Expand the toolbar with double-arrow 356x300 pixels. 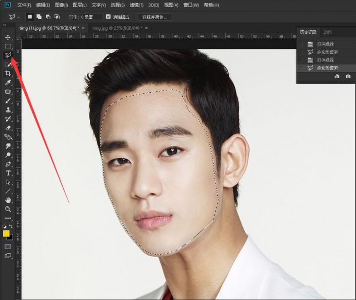point(5,25)
